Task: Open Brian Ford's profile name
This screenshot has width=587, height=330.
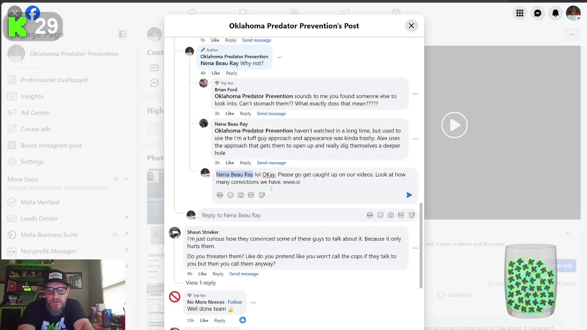Action: click(226, 90)
